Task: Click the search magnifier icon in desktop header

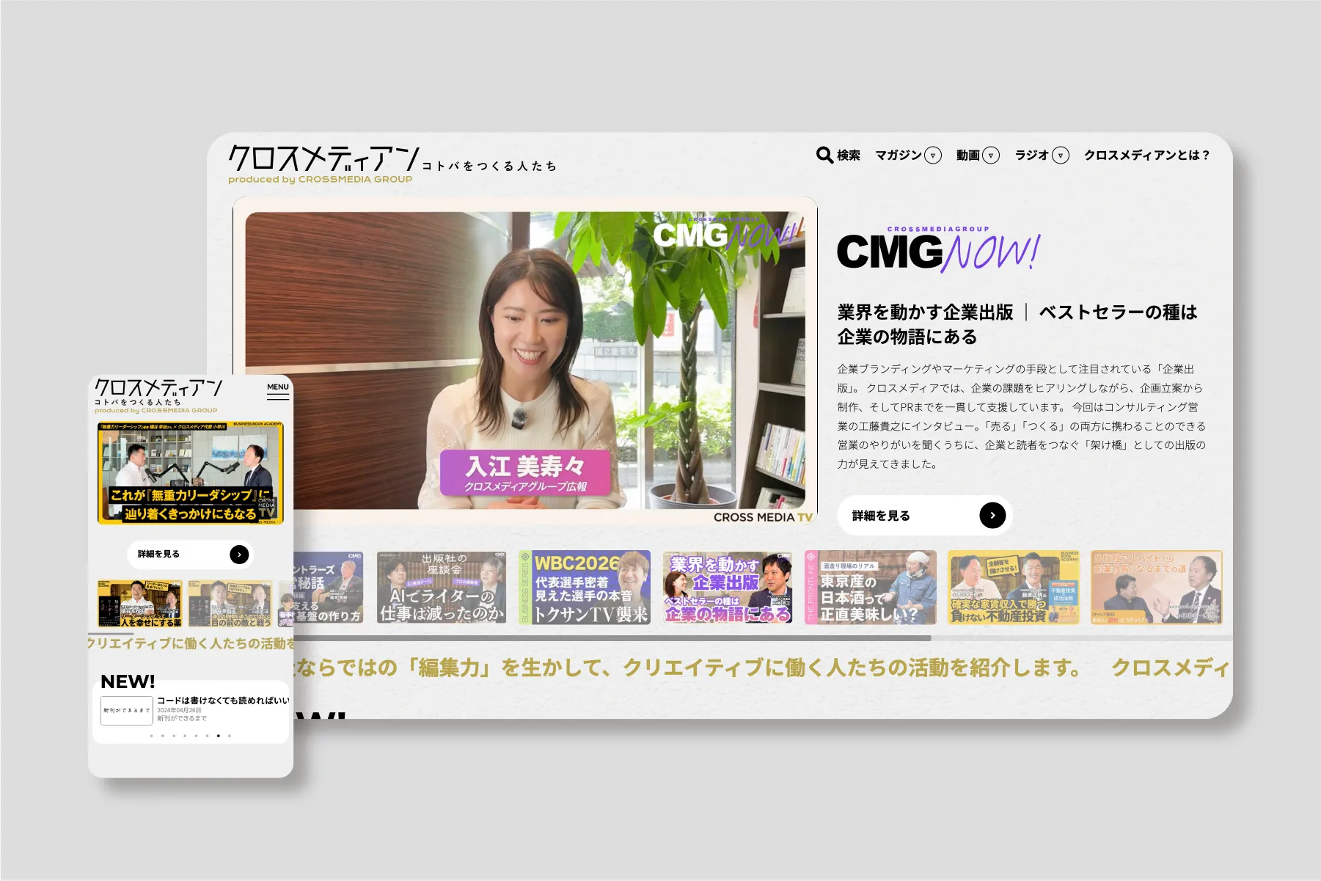Action: tap(824, 155)
